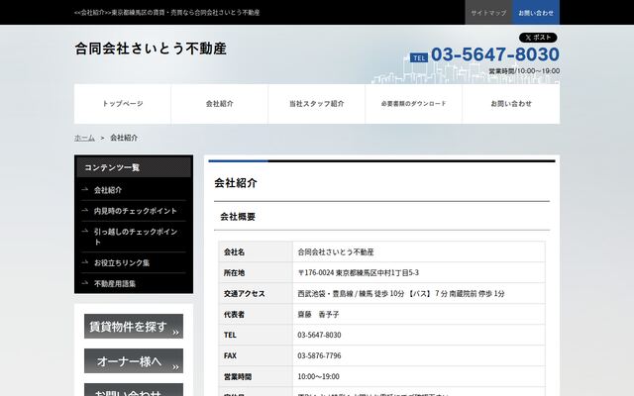Image resolution: width=634 pixels, height=396 pixels.
Task: Click the コンテンツ一覧 sidebar heading
Action: click(x=134, y=167)
